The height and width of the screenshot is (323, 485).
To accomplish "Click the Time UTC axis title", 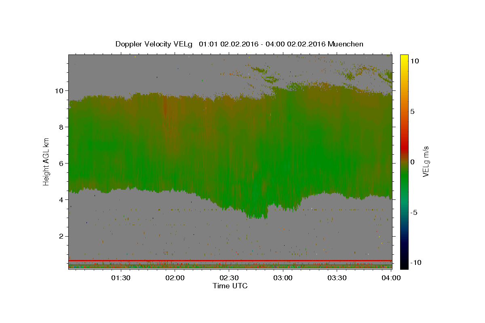I will [230, 286].
